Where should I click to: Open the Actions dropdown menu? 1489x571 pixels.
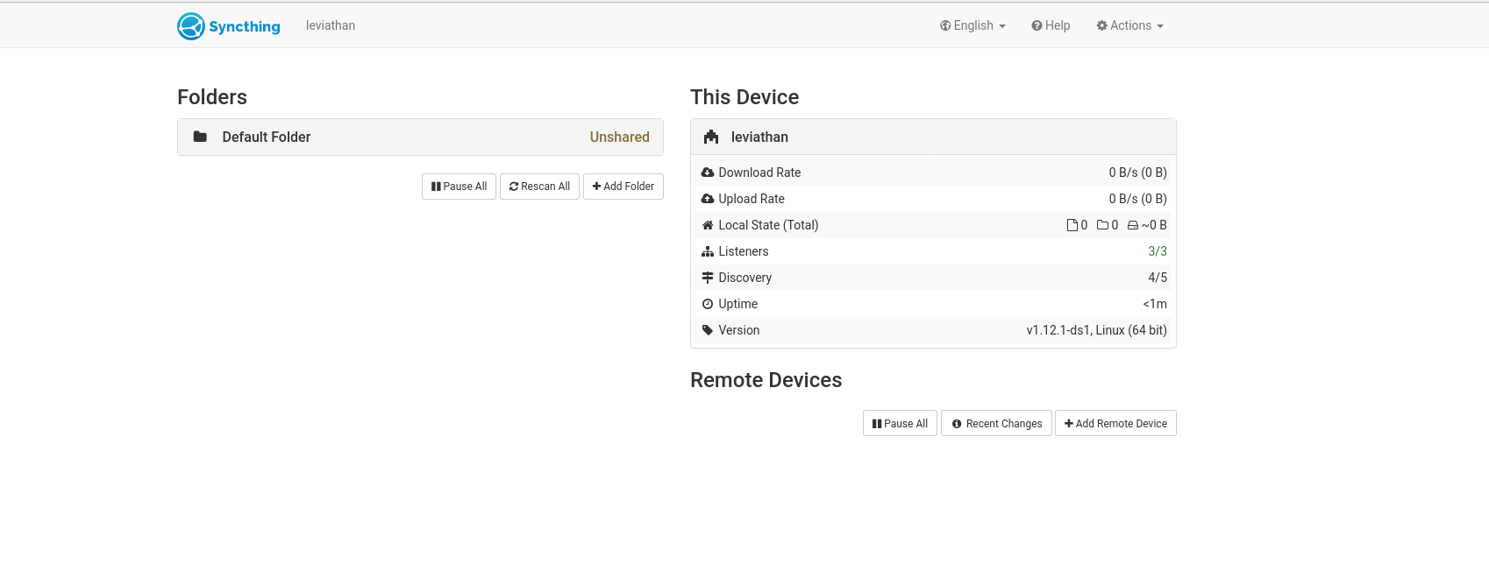[1129, 25]
